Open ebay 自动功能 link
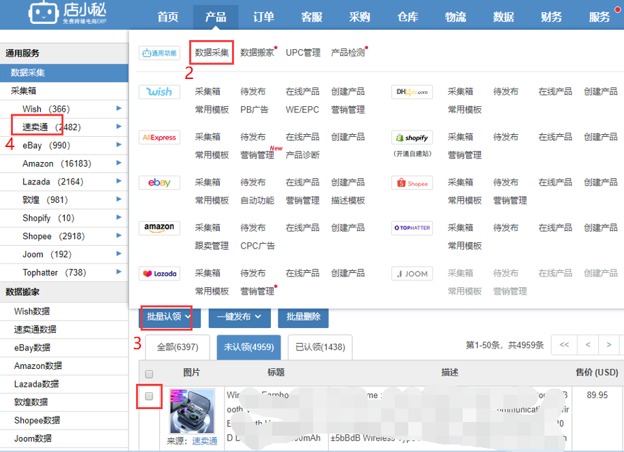This screenshot has height=452, width=624. pyautogui.click(x=257, y=200)
